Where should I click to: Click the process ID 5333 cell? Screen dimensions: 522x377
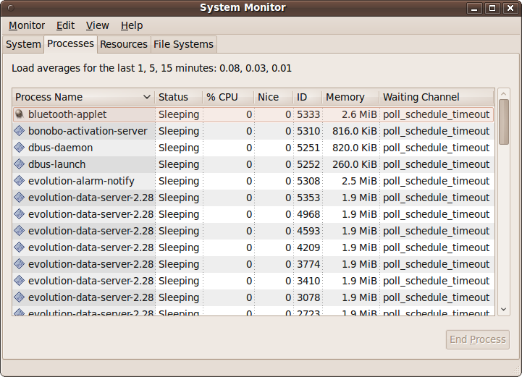click(x=308, y=114)
